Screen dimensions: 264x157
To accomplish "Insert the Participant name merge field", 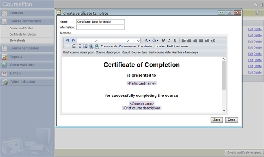I will [x=178, y=46].
